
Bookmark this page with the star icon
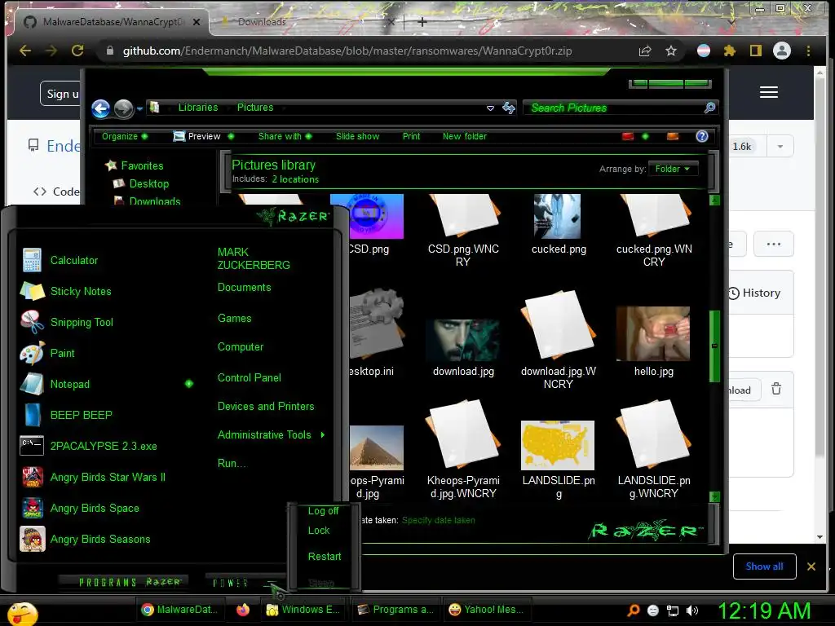pyautogui.click(x=671, y=51)
